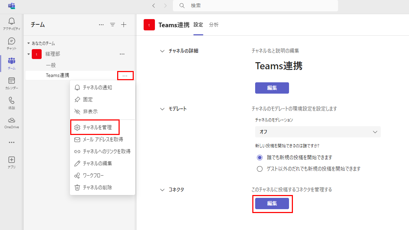This screenshot has width=409, height=230.
Task: Open more options for 経理部 team
Action: (x=122, y=54)
